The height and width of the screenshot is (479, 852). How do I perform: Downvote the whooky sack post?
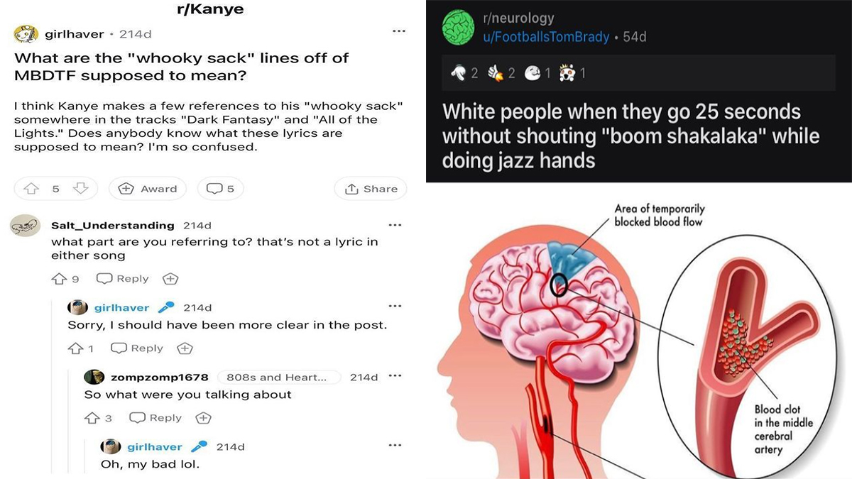[x=80, y=188]
